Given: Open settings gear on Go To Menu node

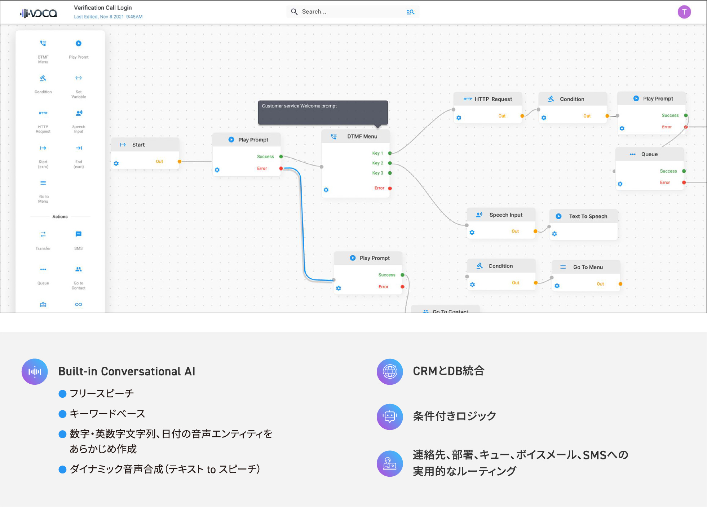Looking at the screenshot, I should tap(557, 286).
